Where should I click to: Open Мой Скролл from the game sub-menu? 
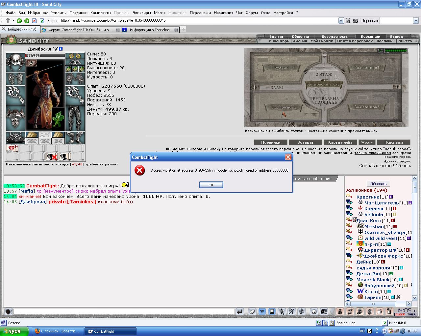coord(322,41)
